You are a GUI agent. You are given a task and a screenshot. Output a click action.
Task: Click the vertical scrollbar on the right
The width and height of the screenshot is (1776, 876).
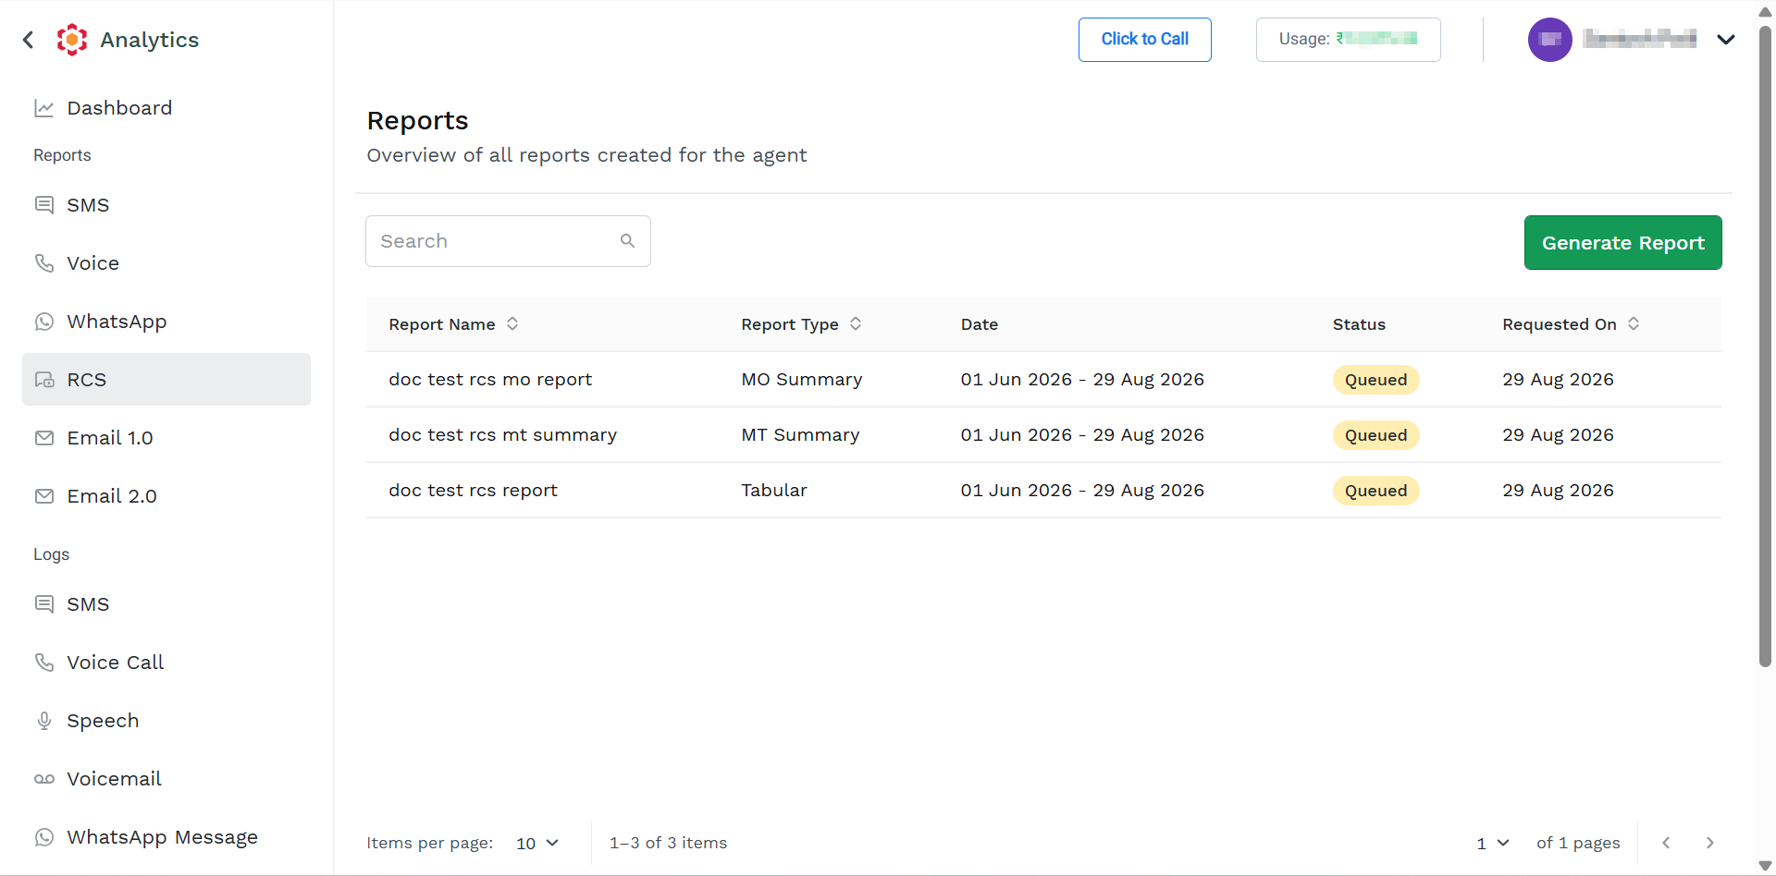1765,347
